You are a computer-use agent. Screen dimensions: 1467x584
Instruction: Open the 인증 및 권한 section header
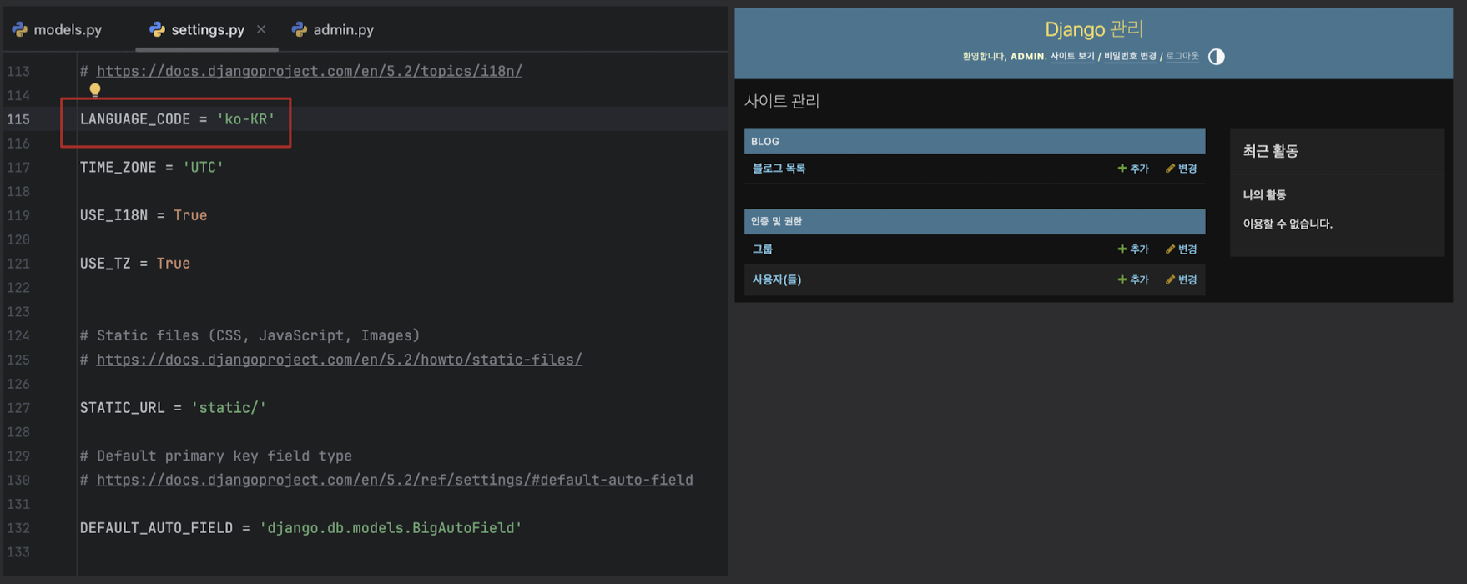pos(975,221)
